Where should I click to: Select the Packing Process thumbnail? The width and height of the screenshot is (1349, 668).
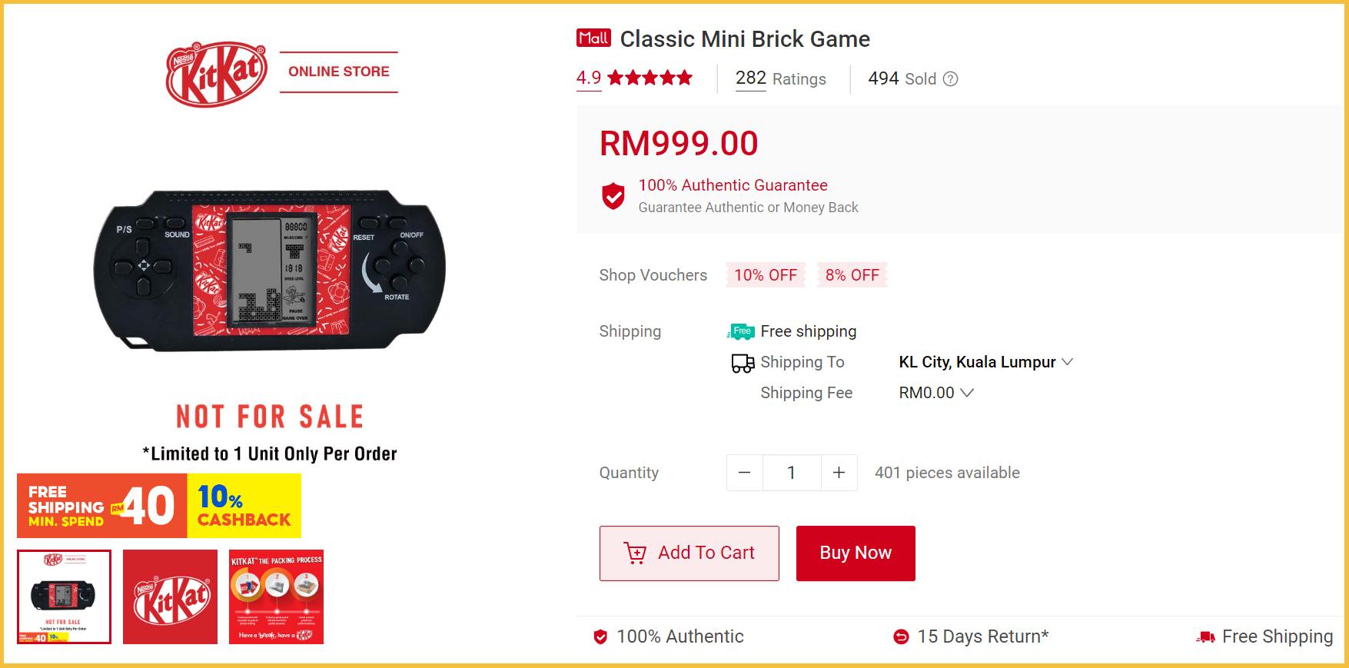276,597
